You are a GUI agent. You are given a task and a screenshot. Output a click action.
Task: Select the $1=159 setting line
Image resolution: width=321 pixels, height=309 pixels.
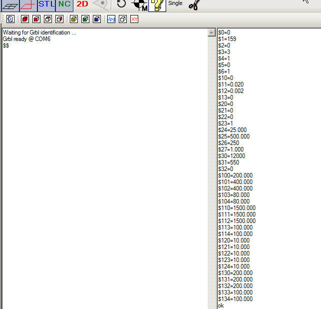[227, 39]
